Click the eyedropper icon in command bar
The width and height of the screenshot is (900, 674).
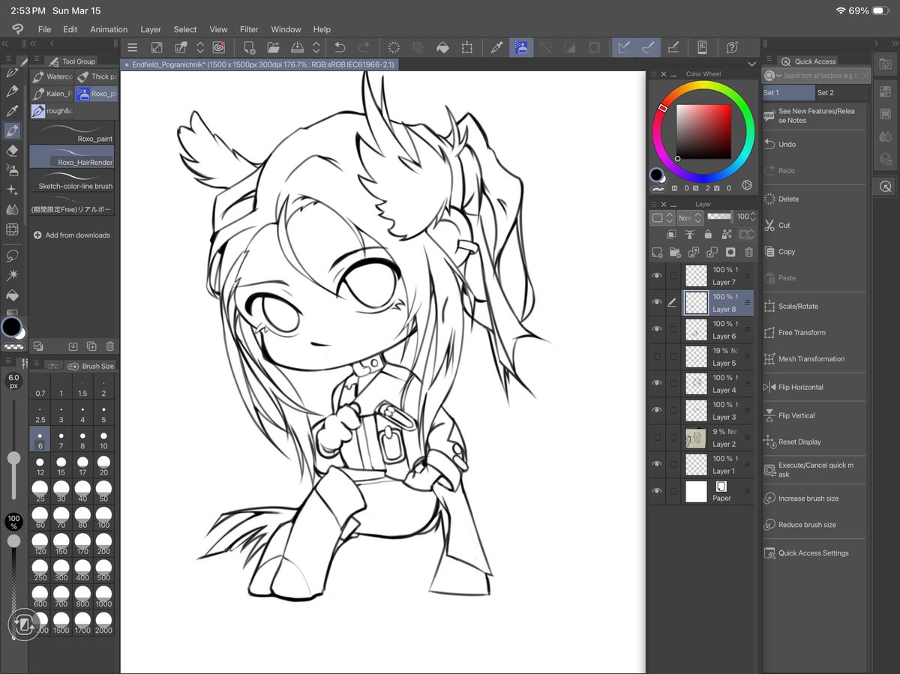pos(496,47)
